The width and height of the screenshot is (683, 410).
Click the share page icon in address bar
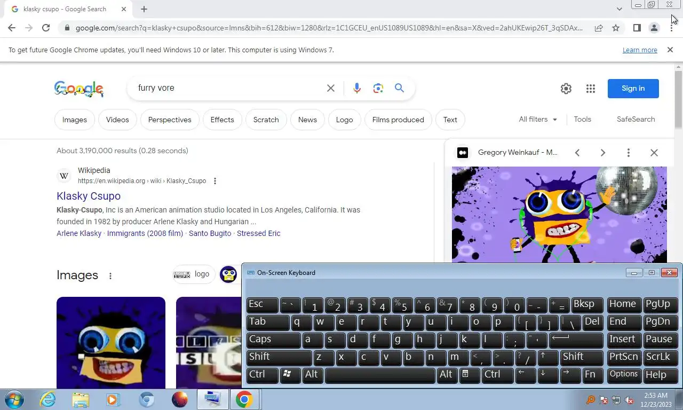[x=599, y=28]
